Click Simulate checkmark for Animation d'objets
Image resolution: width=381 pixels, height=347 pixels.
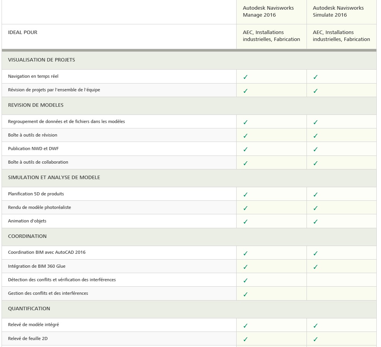click(315, 222)
